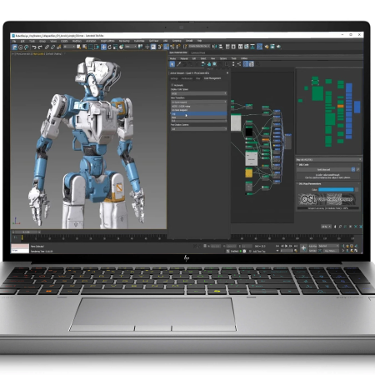Click the Unlink Selection icon
The width and height of the screenshot is (375, 375).
[52, 47]
